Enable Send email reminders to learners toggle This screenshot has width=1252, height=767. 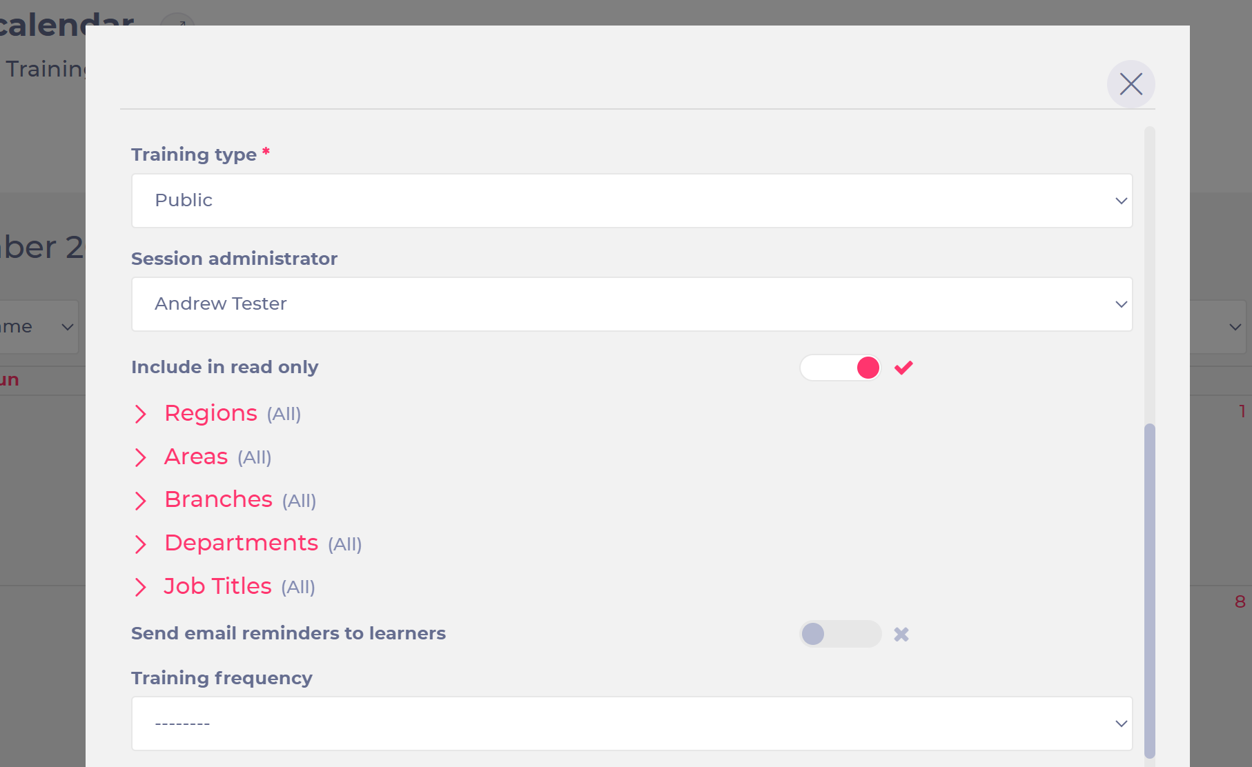pyautogui.click(x=840, y=634)
